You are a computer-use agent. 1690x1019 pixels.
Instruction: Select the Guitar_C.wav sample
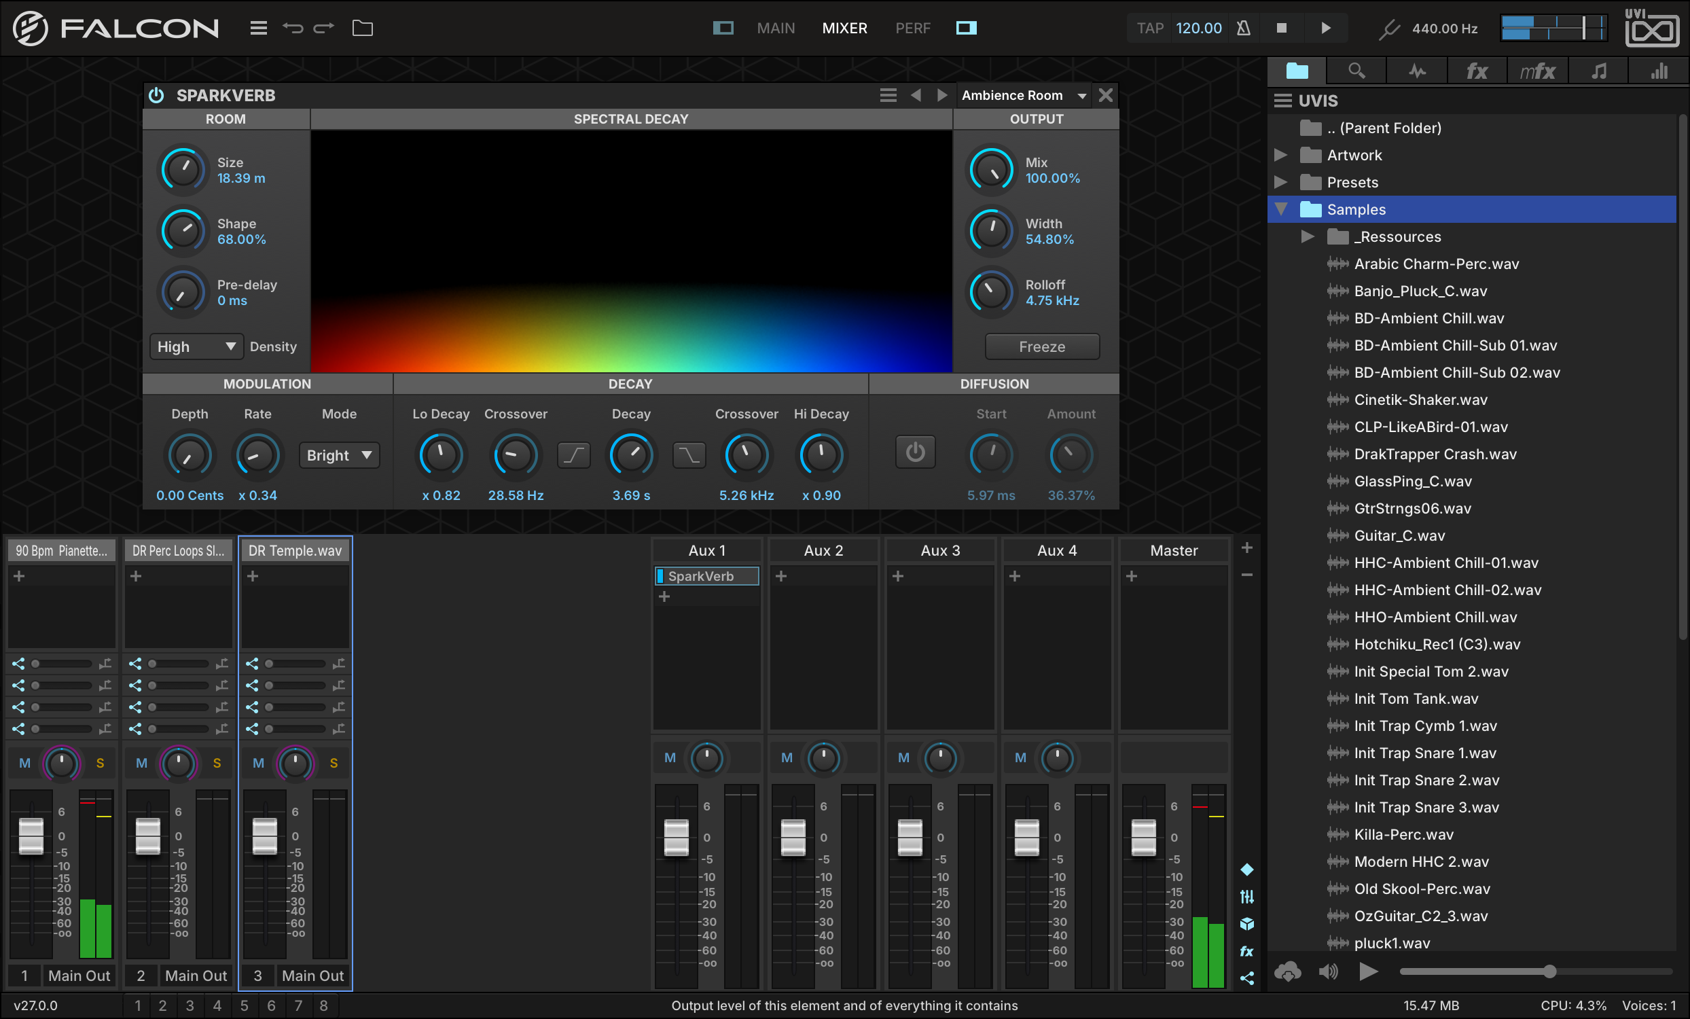[1399, 535]
